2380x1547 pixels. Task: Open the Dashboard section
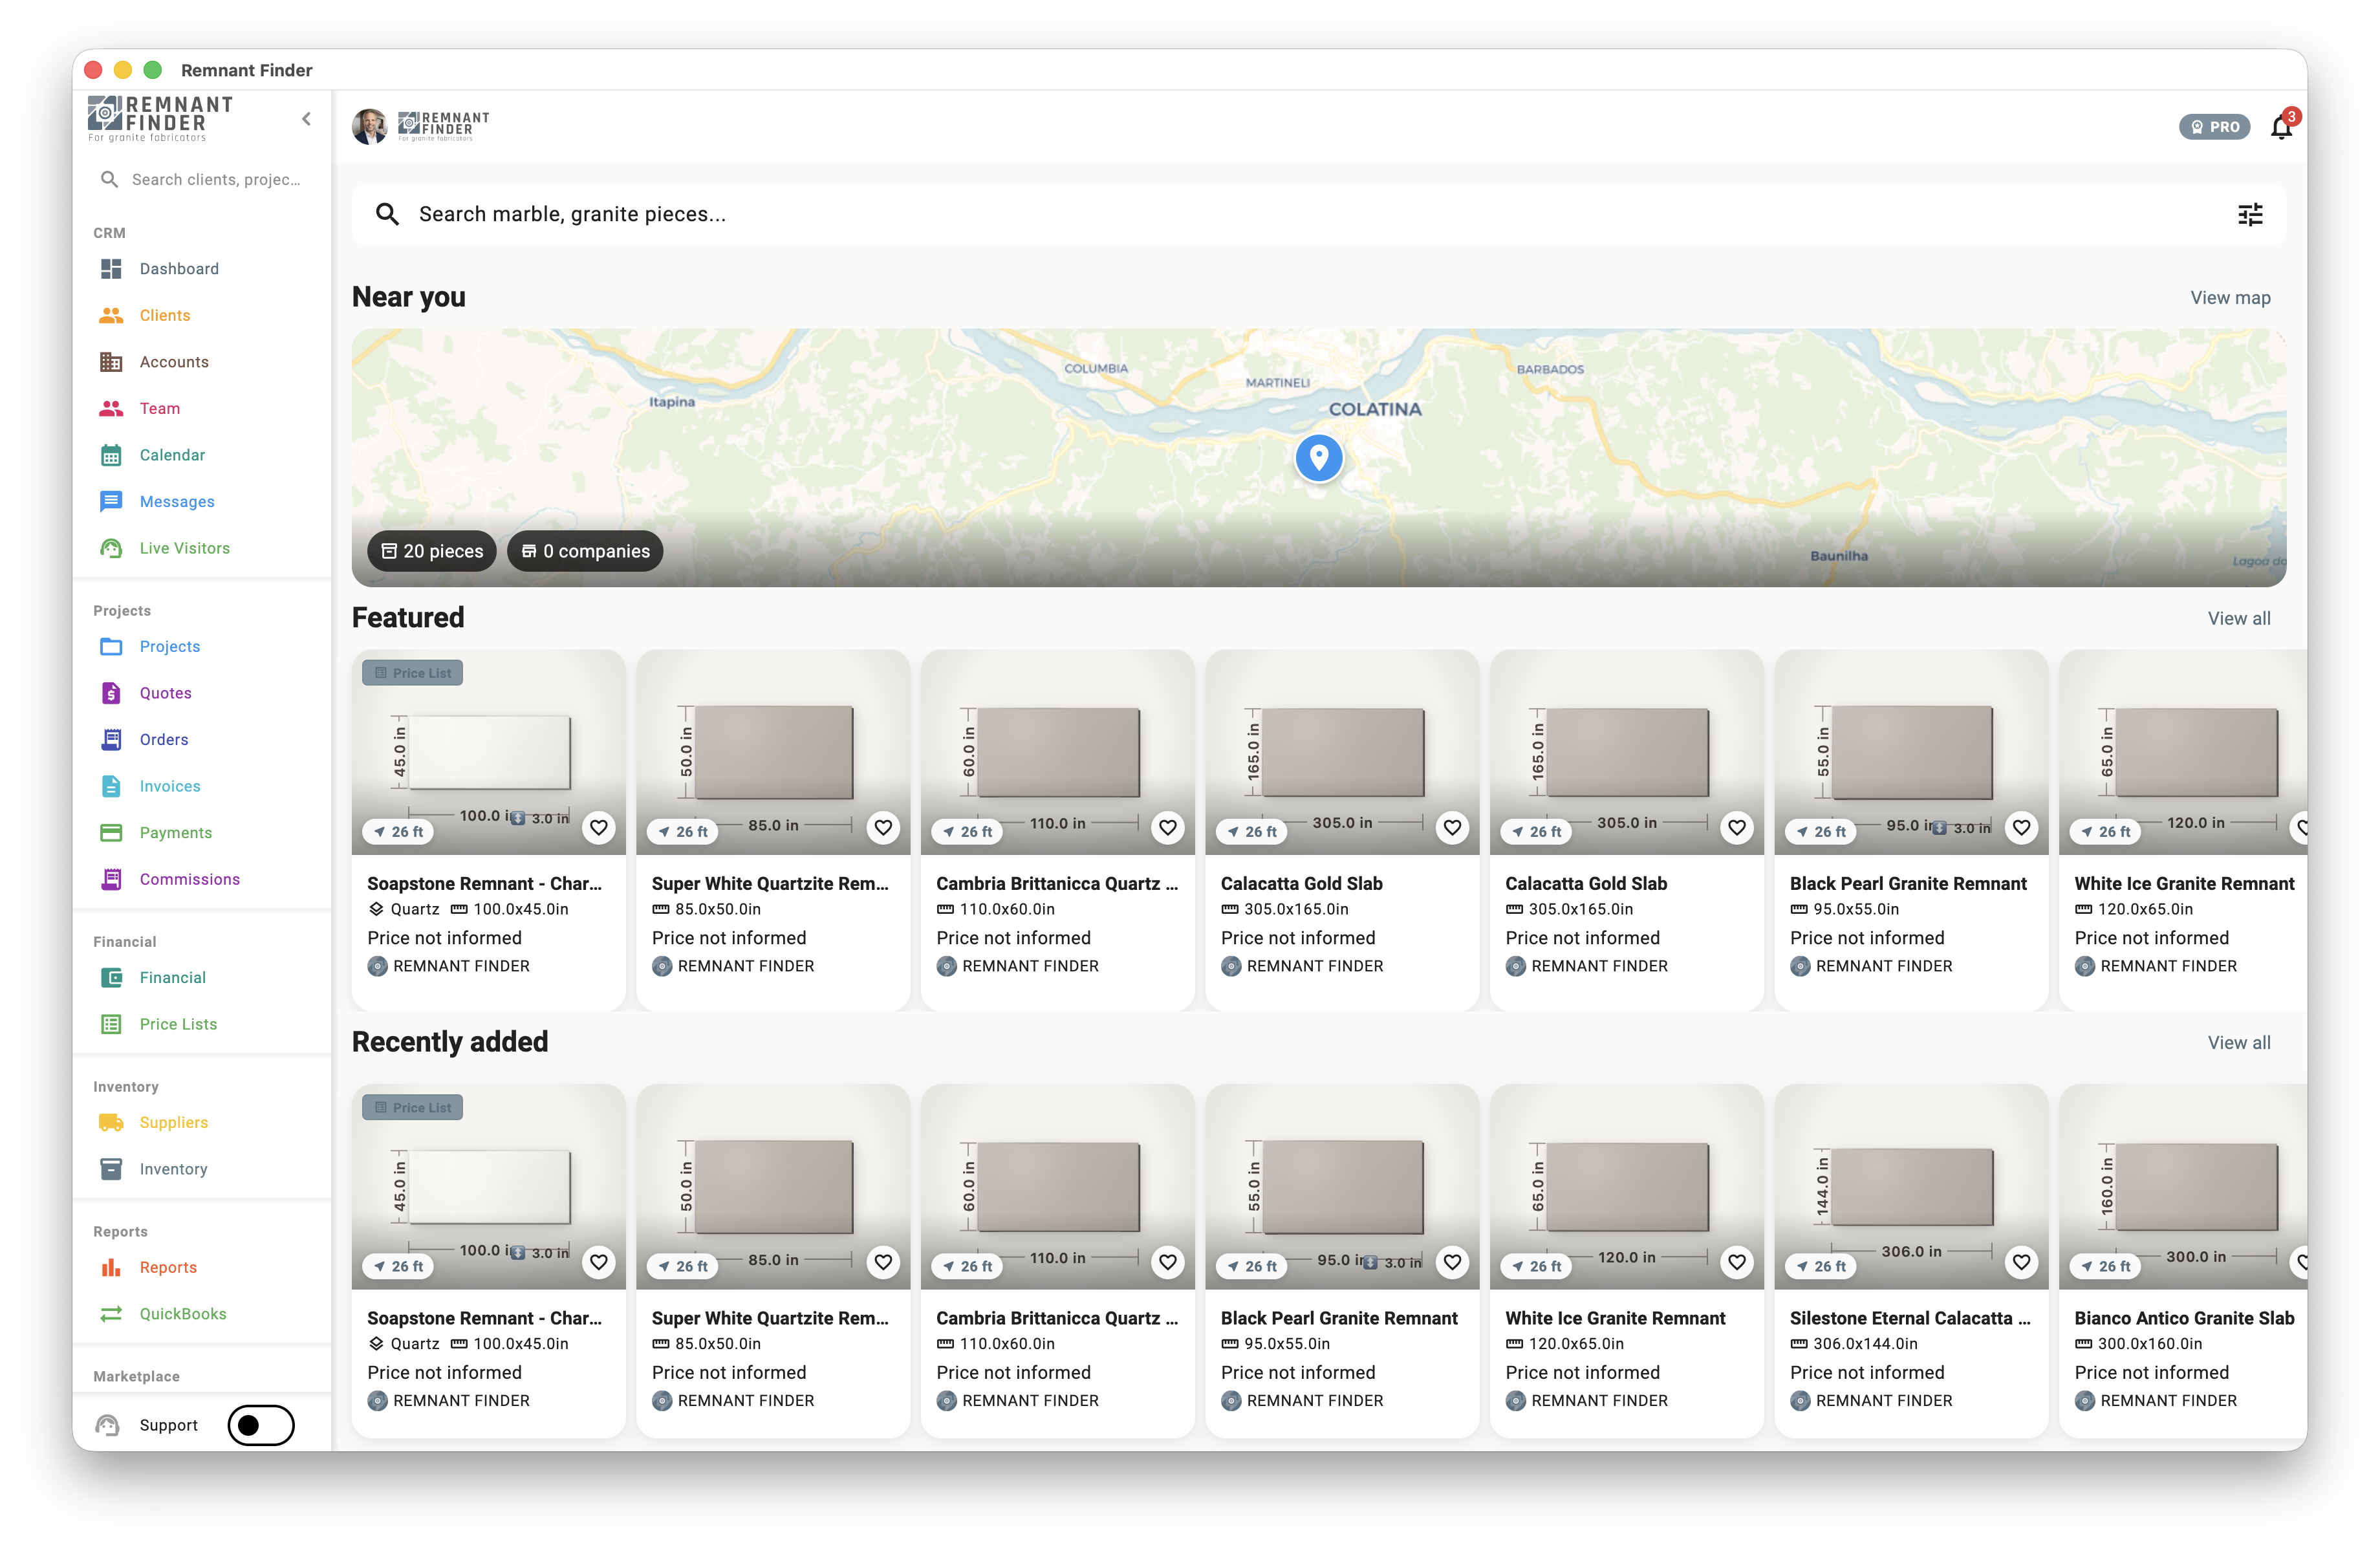click(x=179, y=268)
